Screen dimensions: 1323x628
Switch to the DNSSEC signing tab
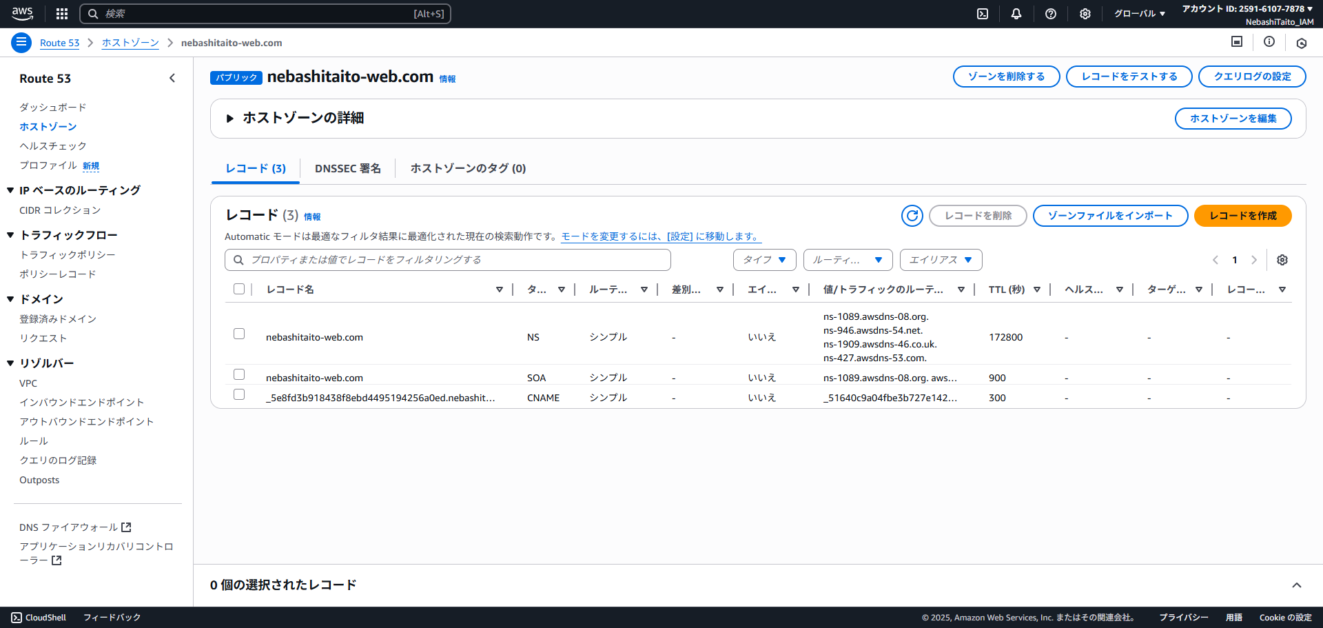pos(347,168)
